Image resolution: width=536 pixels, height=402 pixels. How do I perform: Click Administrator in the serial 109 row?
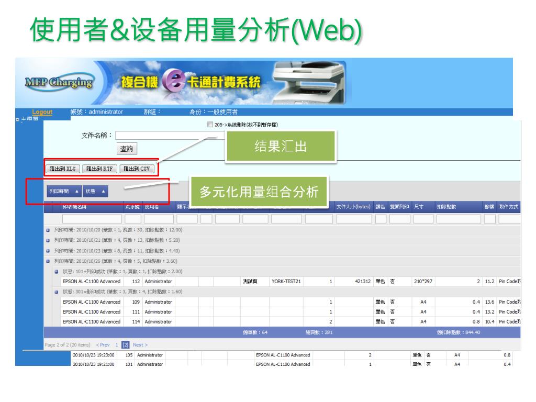pyautogui.click(x=158, y=302)
